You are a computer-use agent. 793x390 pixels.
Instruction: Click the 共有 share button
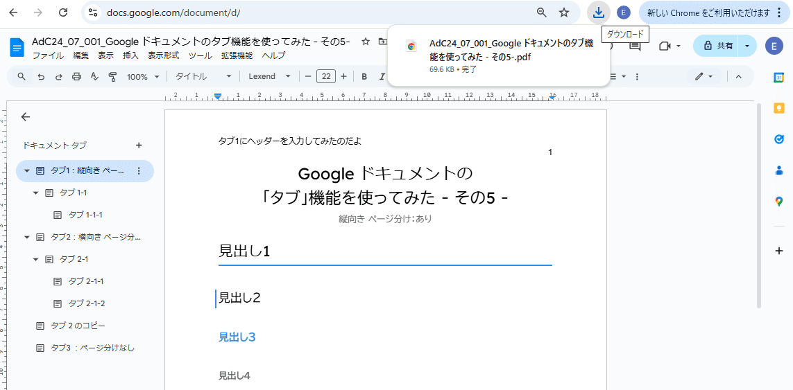point(716,46)
